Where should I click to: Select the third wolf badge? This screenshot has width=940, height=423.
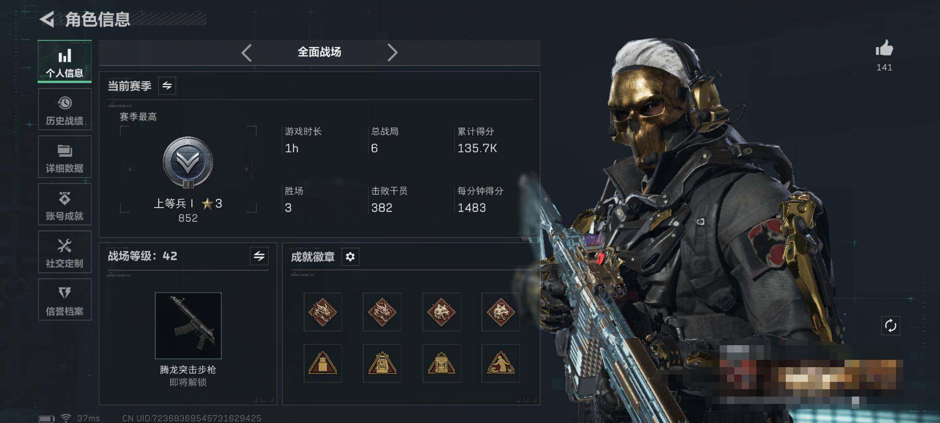tap(441, 312)
